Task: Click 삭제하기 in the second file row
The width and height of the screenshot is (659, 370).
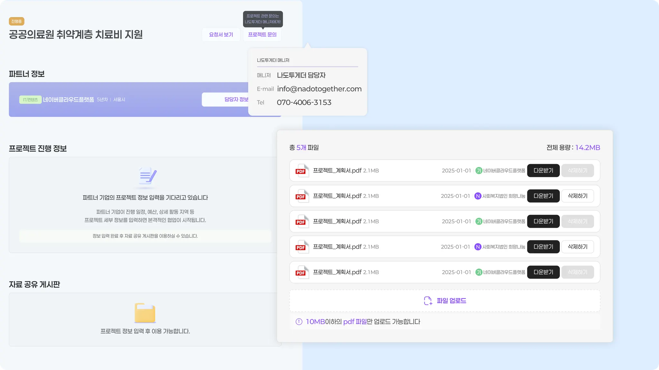Action: (x=577, y=196)
